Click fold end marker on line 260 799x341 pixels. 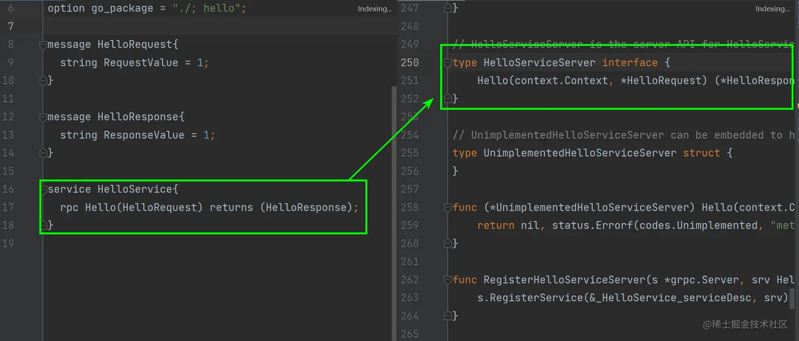click(x=448, y=243)
